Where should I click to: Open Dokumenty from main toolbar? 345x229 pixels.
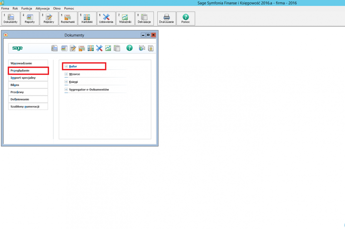tap(11, 18)
